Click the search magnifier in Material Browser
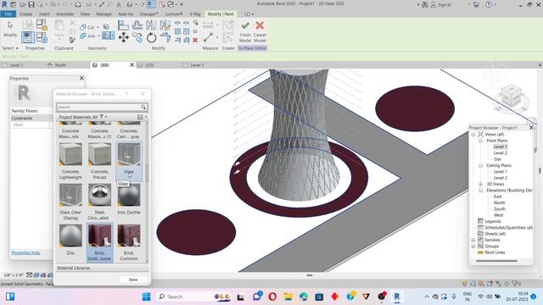This screenshot has width=543, height=305. (x=143, y=108)
